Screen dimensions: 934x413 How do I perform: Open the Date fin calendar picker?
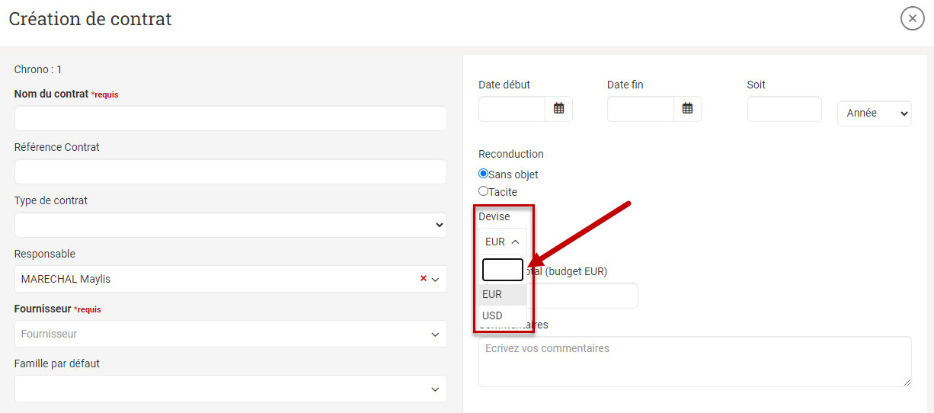[687, 109]
